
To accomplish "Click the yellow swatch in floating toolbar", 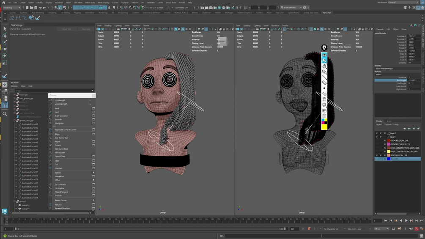I will [x=324, y=127].
